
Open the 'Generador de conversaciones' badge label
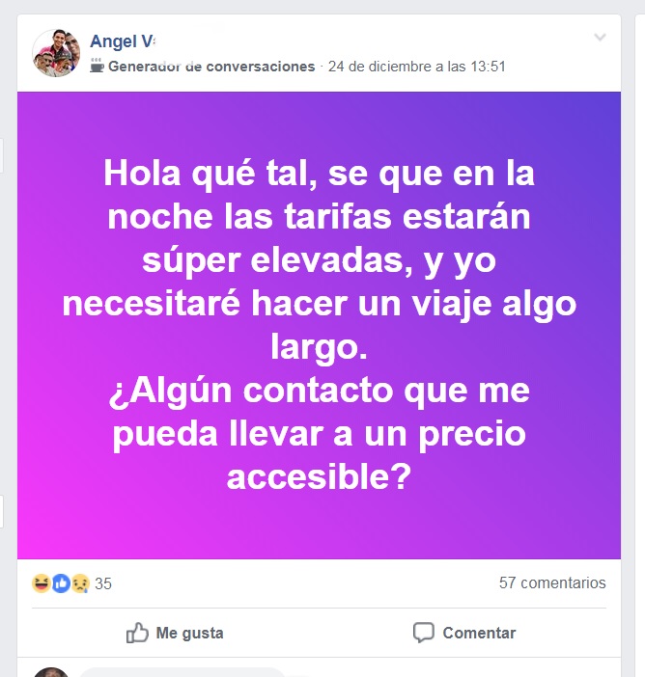(x=211, y=67)
